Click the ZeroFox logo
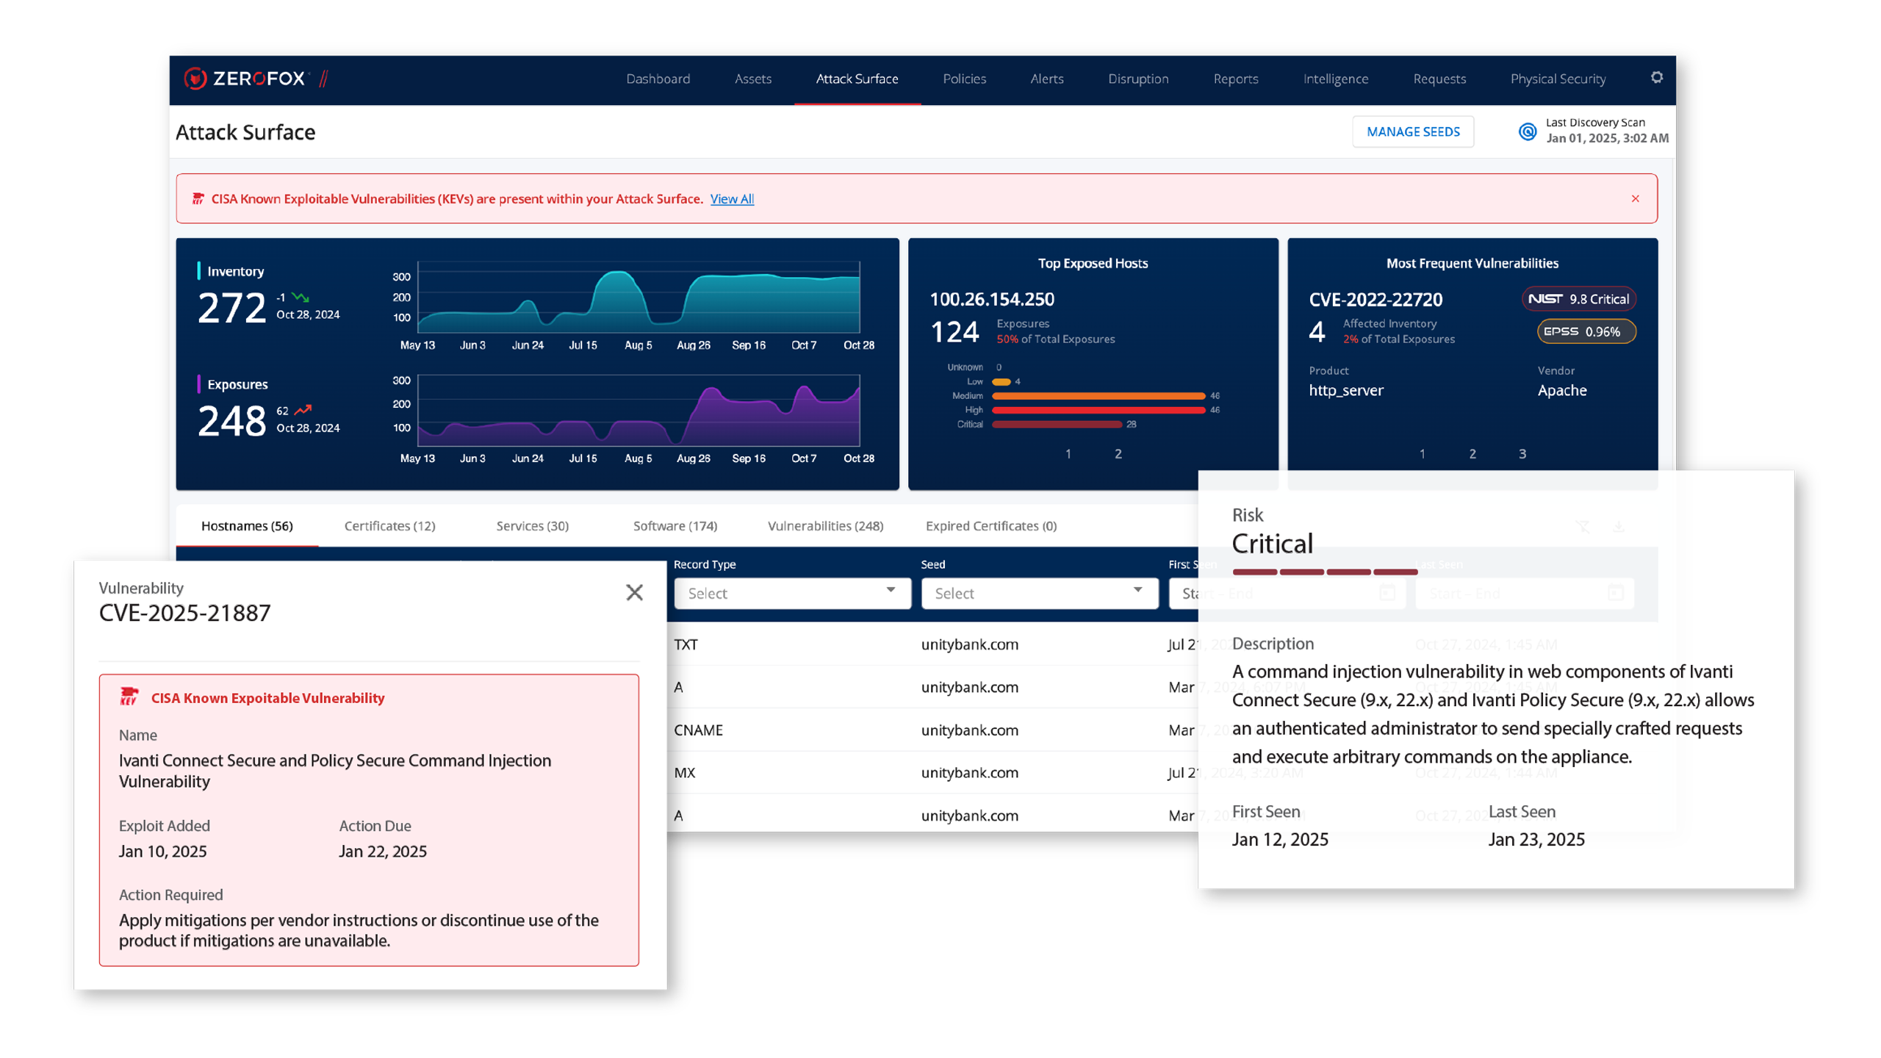The height and width of the screenshot is (1058, 1881). 255,79
